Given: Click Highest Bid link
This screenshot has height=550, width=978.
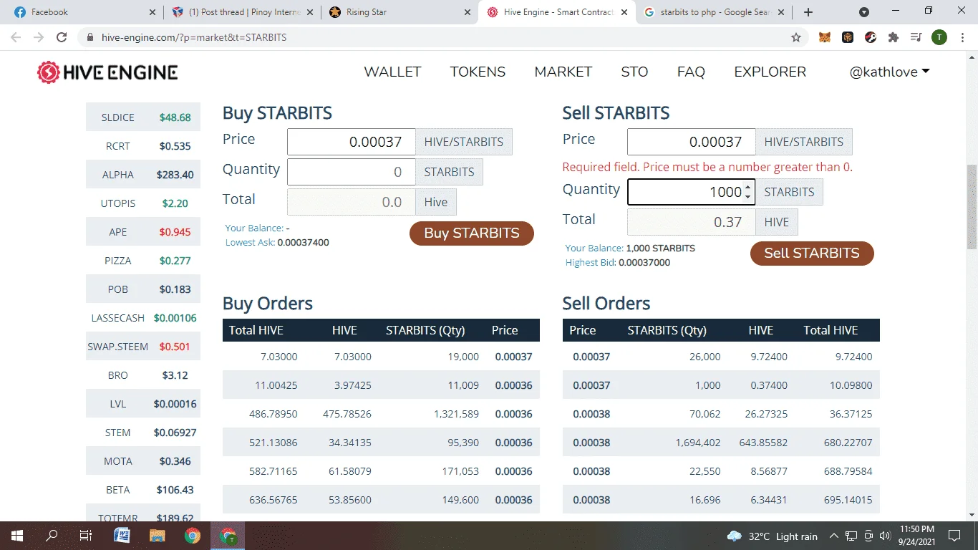Looking at the screenshot, I should point(591,263).
